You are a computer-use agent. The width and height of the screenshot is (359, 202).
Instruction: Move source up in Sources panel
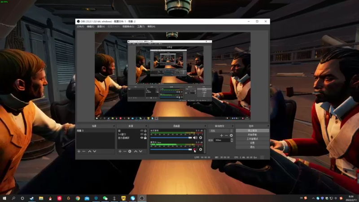[136, 151]
